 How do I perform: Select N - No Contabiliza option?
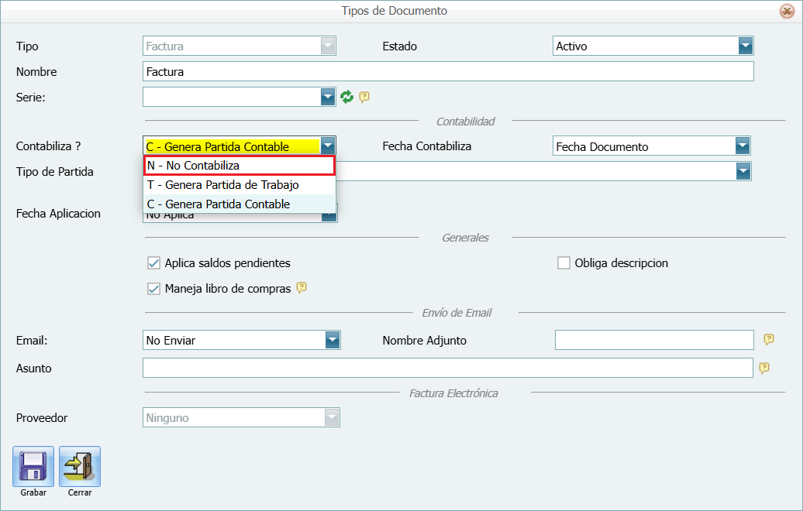pos(240,166)
